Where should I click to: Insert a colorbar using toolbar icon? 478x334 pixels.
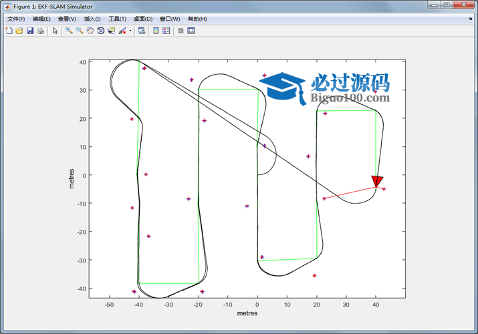[x=156, y=31]
